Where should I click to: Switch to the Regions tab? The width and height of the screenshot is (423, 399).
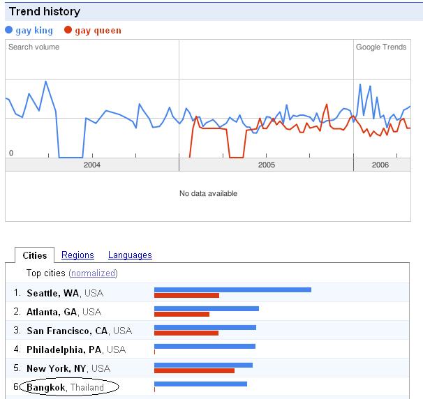pos(77,255)
